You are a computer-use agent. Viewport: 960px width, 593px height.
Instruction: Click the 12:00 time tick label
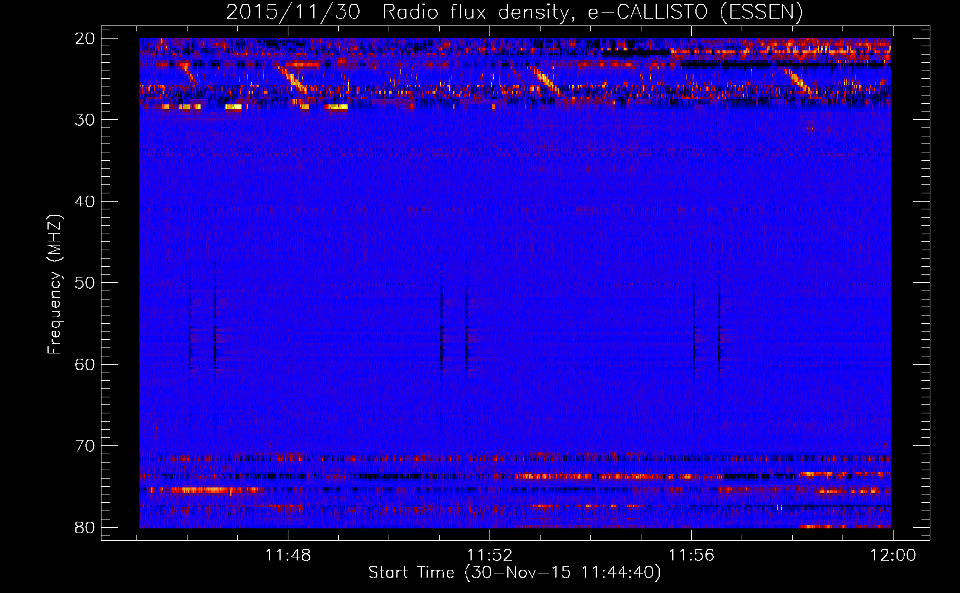(893, 556)
